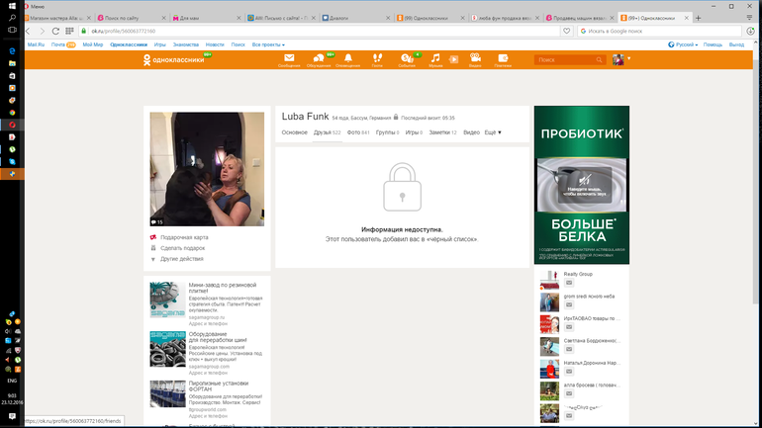Open Discussions icon in Odnoklassniki toolbar

[x=319, y=59]
